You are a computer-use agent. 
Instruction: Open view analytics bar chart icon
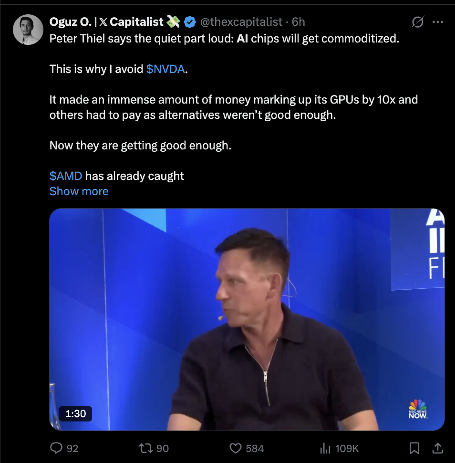[325, 448]
